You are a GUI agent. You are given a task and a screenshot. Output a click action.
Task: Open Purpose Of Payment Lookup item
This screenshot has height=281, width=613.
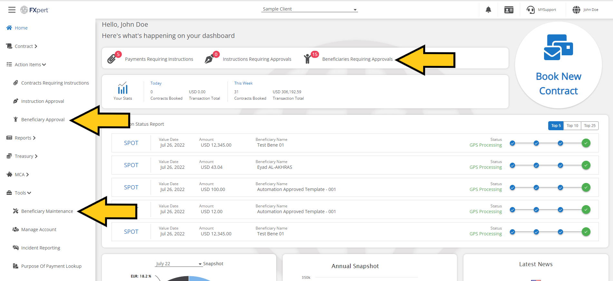tap(51, 266)
